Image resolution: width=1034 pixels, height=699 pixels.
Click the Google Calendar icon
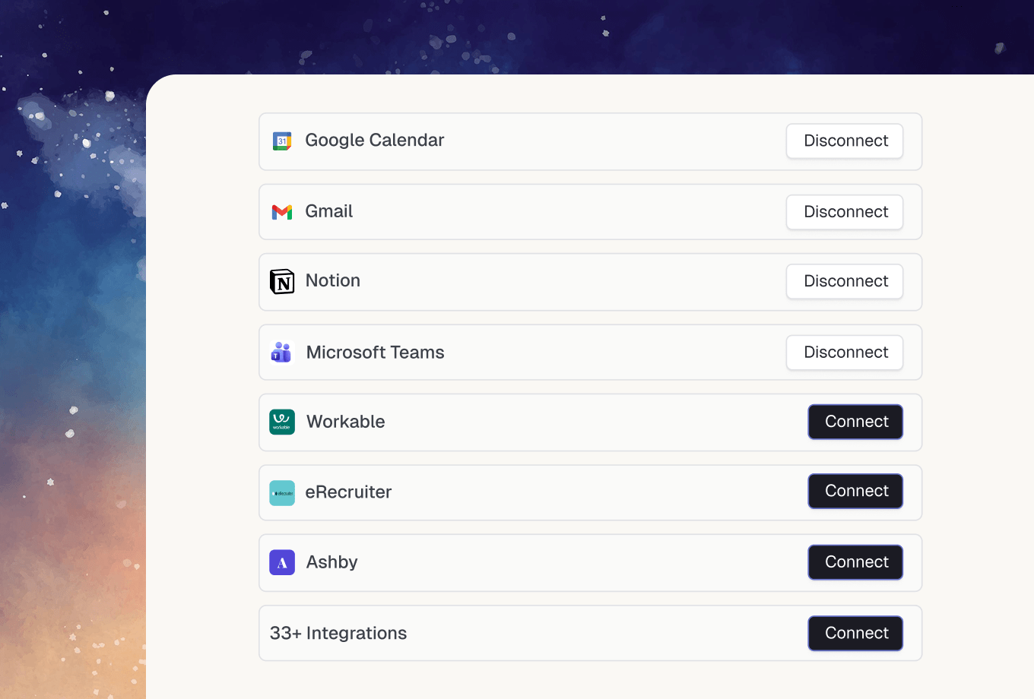tap(282, 141)
